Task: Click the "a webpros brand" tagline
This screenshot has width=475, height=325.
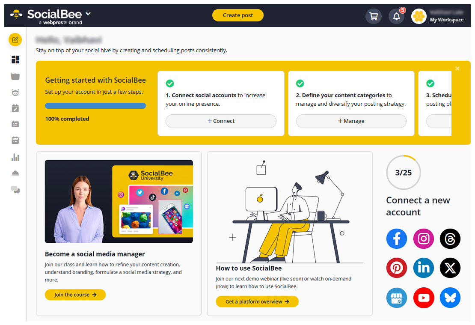Action: 60,22
